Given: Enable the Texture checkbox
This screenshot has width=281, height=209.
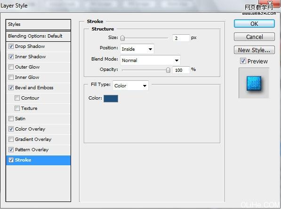Looking at the screenshot, I should (17, 108).
